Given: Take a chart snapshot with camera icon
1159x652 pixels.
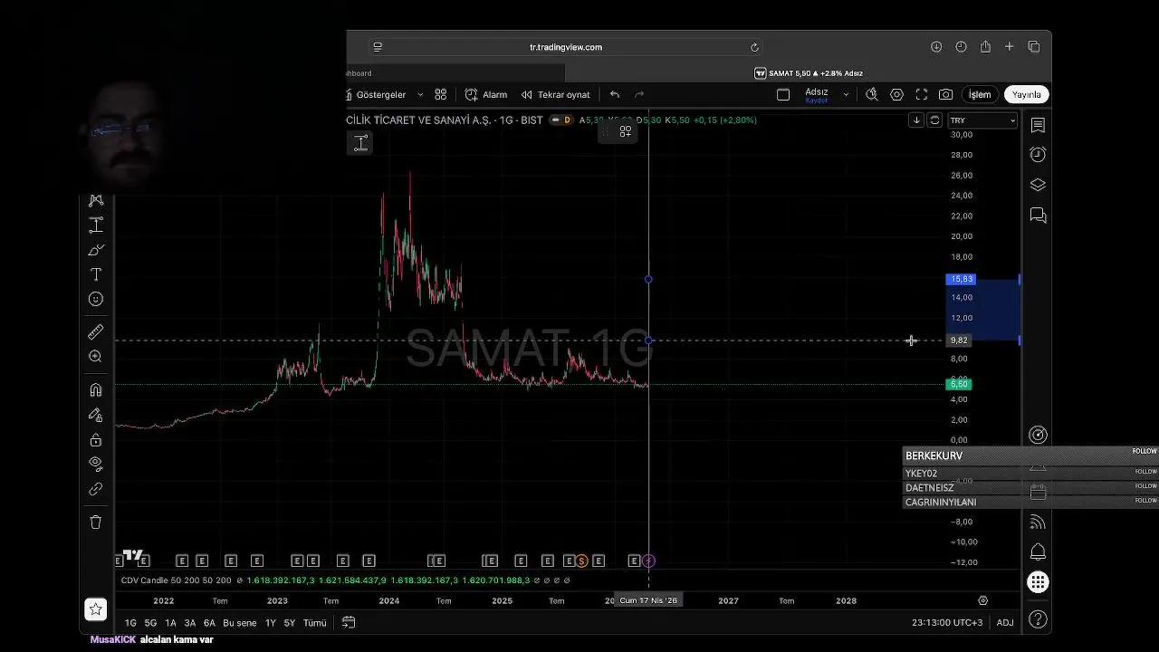Looking at the screenshot, I should click(945, 94).
